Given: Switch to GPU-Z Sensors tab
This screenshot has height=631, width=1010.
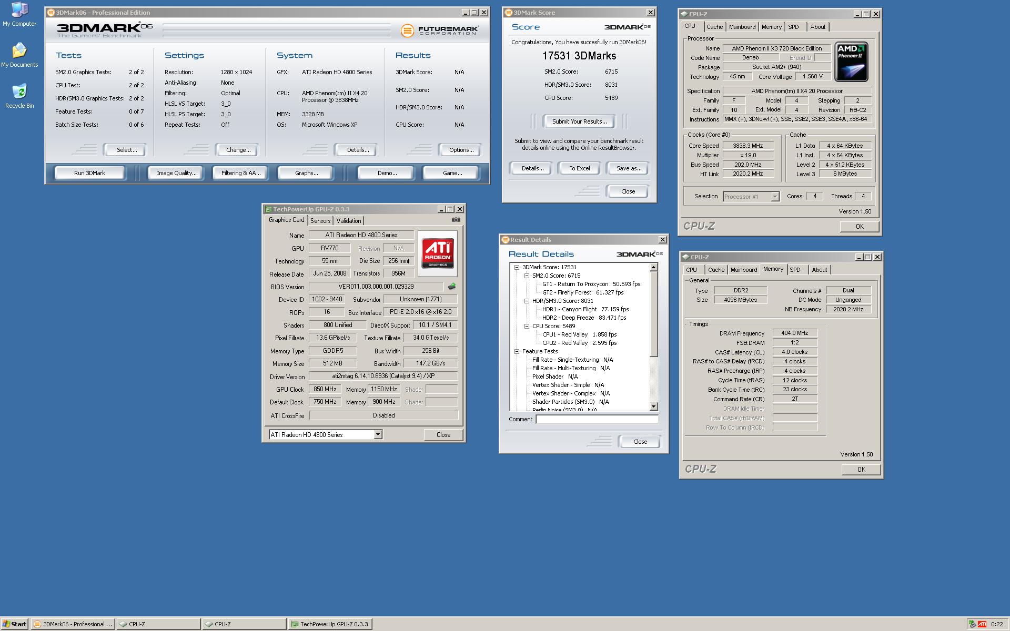Looking at the screenshot, I should (320, 221).
